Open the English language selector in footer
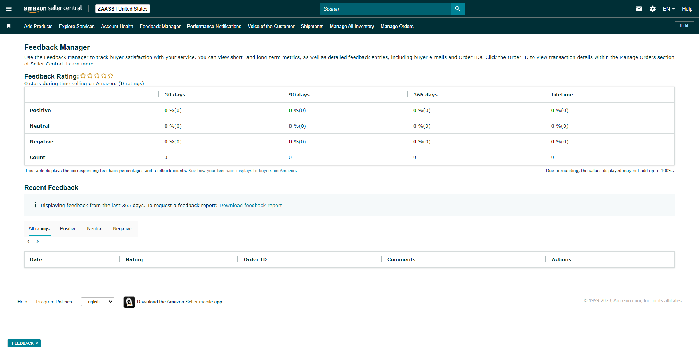Viewport: 699px width, 347px height. (x=98, y=302)
